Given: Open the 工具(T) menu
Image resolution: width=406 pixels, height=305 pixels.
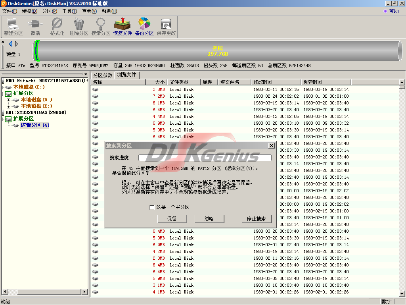Looking at the screenshot, I should click(x=69, y=11).
